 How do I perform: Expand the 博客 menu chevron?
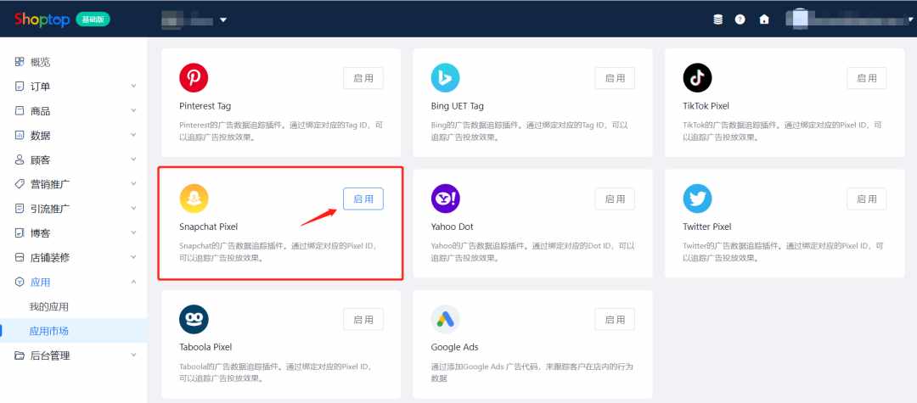(x=133, y=233)
